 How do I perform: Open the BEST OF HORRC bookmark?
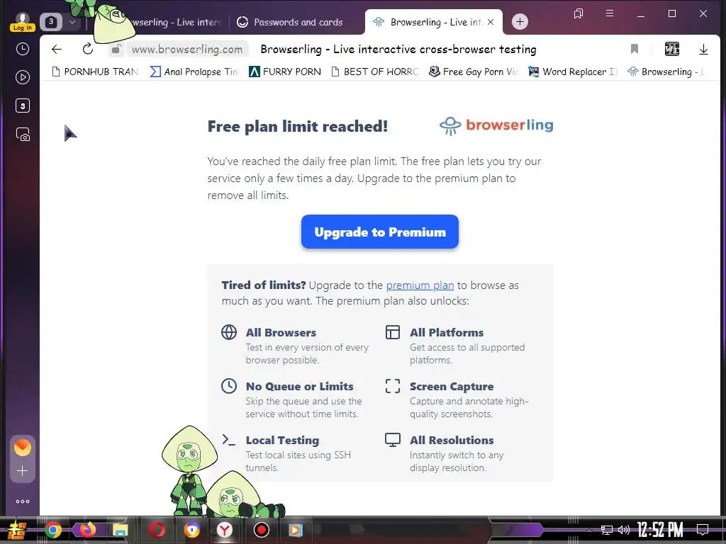(374, 72)
